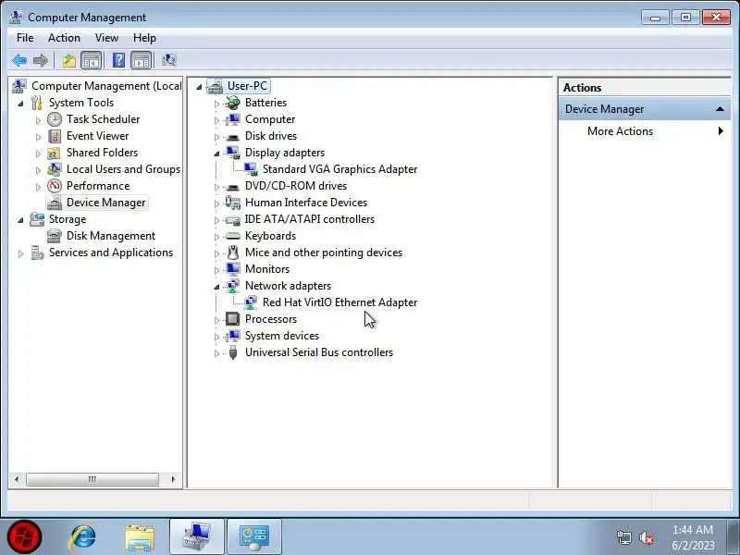The height and width of the screenshot is (555, 740).
Task: Click the Back arrow toolbar icon
Action: (x=19, y=60)
